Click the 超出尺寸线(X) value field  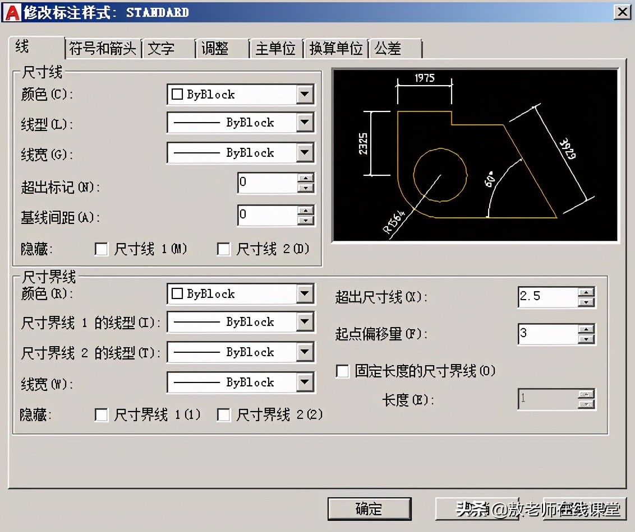pos(547,297)
